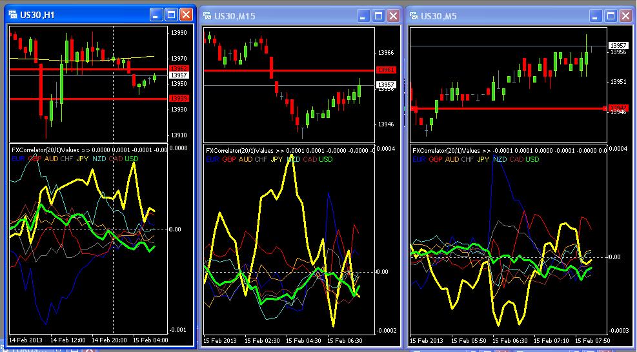Click the red 13939 price label in H1 chart
Image resolution: width=637 pixels, height=352 pixels.
[x=178, y=98]
